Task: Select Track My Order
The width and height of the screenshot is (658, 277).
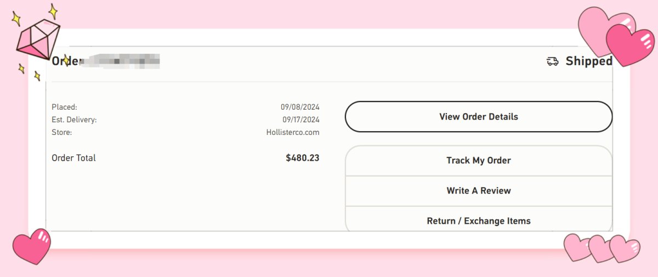Action: click(478, 161)
